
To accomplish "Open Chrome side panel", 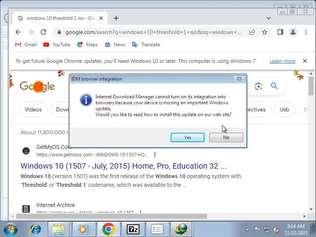I will pos(280,32).
